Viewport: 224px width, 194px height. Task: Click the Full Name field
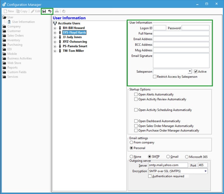click(181, 33)
